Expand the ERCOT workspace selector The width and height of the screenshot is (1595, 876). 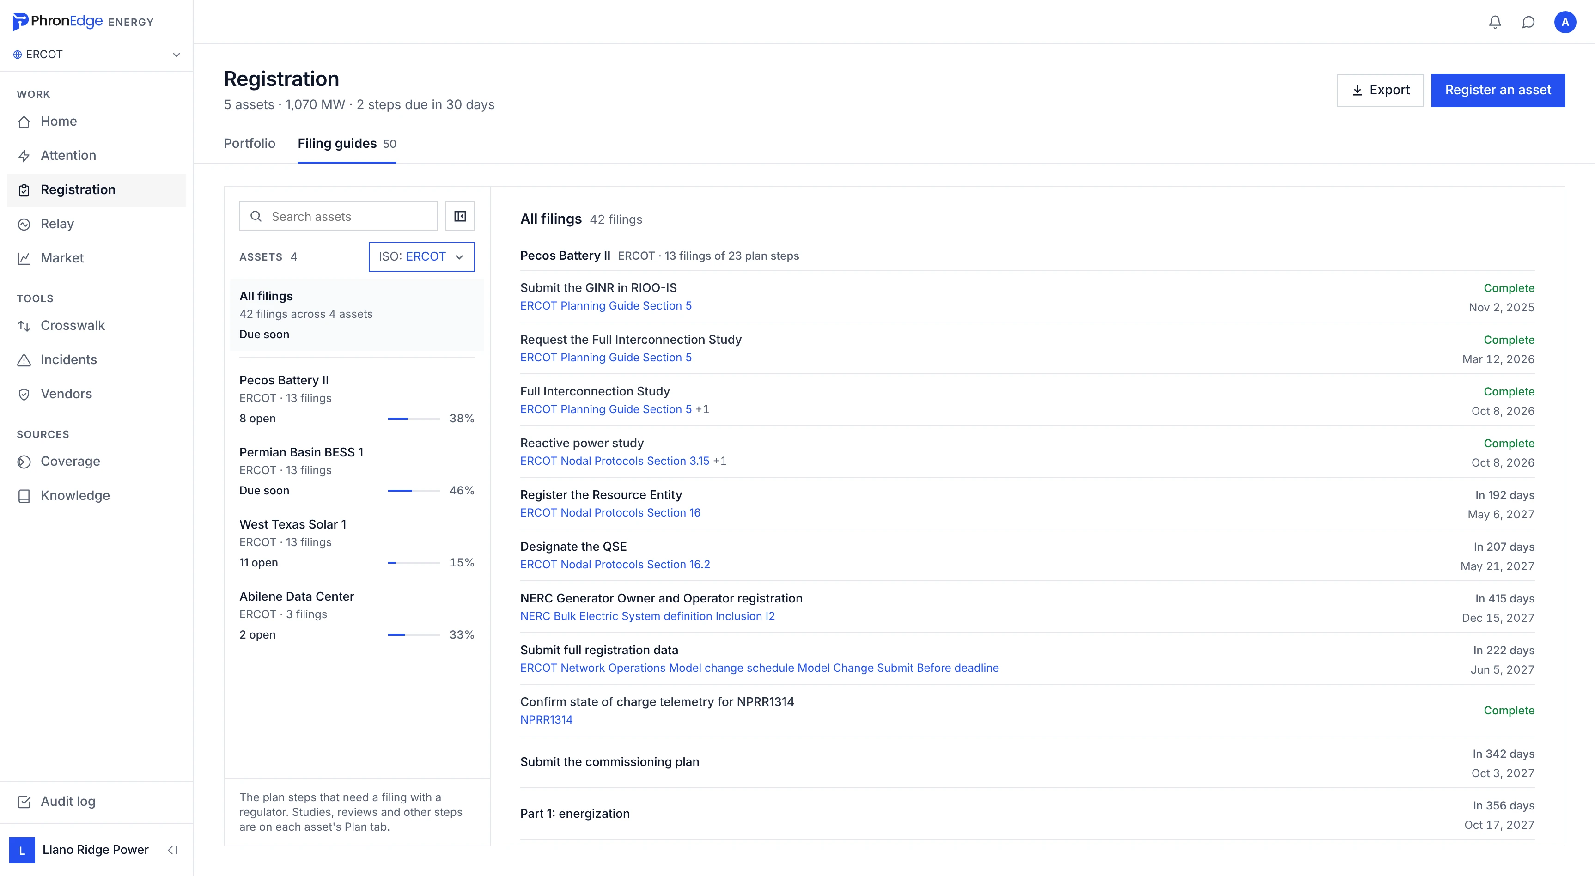point(97,55)
